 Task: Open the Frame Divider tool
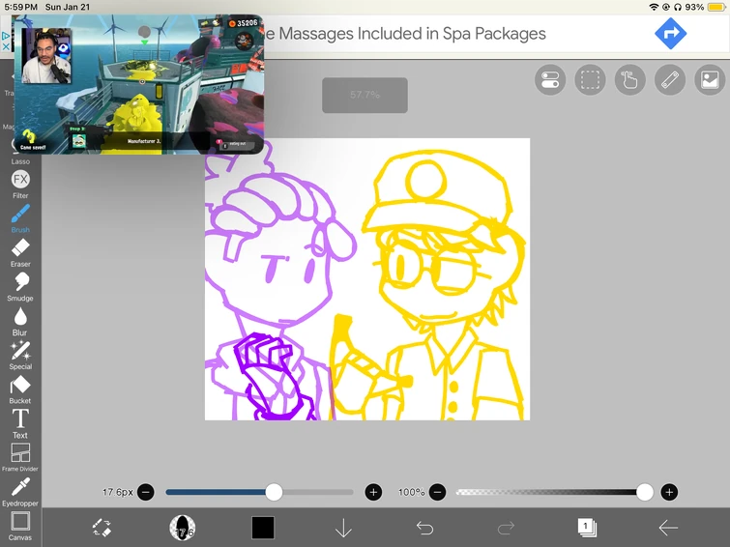tap(20, 458)
